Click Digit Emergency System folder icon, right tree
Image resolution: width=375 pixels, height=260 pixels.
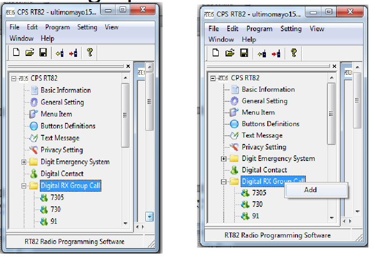pyautogui.click(x=234, y=158)
